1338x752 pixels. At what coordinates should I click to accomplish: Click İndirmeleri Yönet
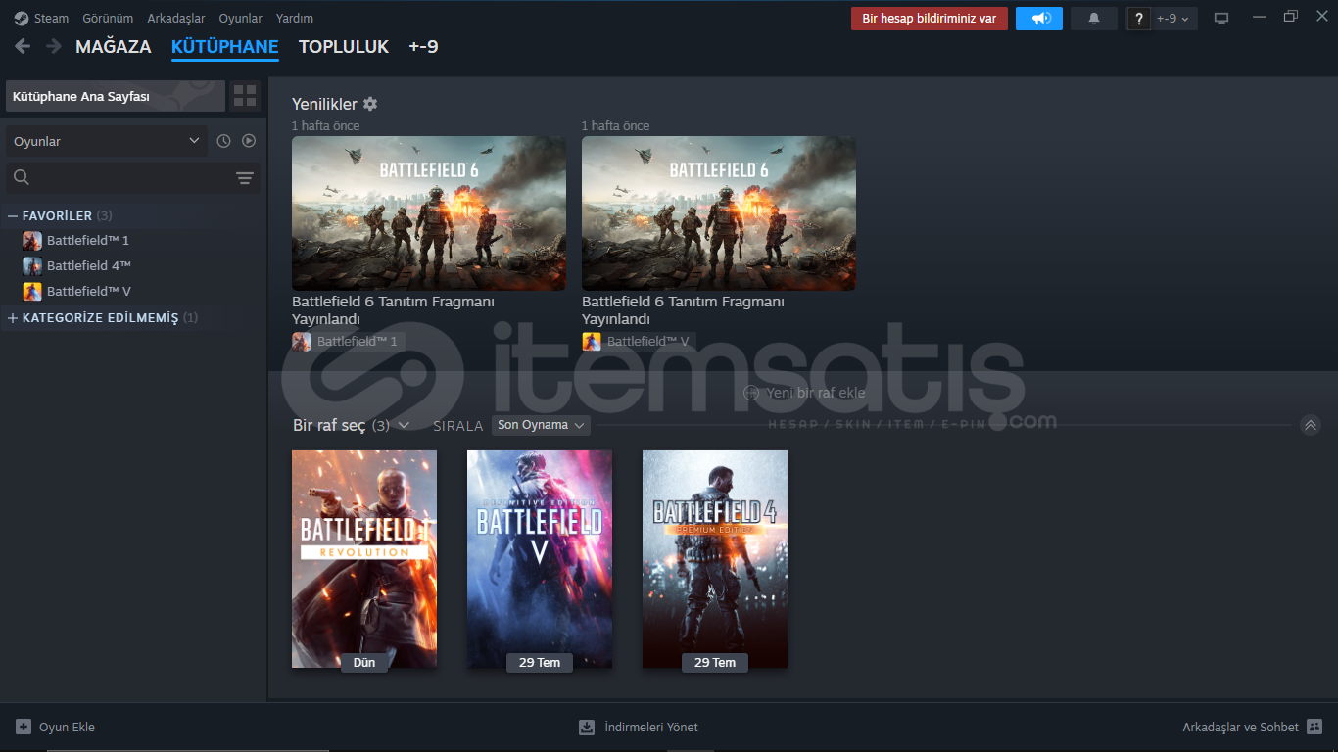651,727
